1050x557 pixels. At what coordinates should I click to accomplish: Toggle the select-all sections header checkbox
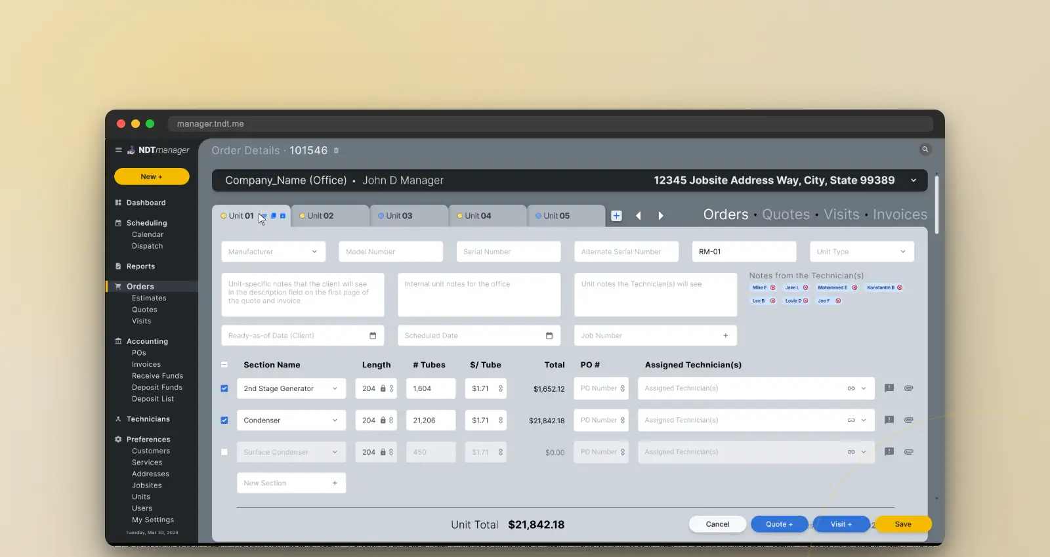[224, 365]
